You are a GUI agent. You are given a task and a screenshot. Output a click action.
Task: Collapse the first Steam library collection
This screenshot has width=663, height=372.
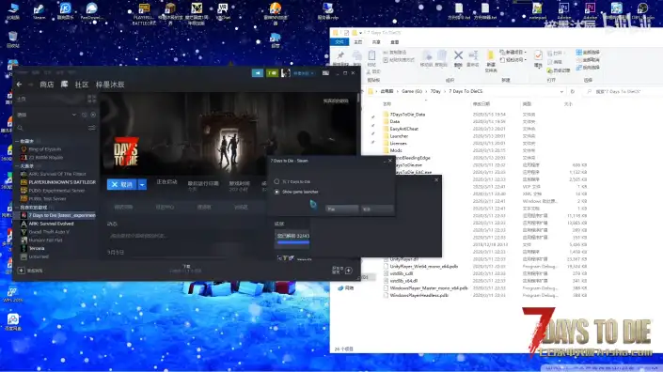[x=17, y=141]
